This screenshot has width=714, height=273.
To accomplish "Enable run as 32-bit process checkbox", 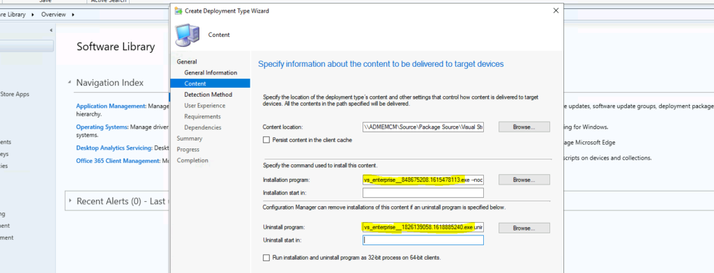I will (266, 258).
